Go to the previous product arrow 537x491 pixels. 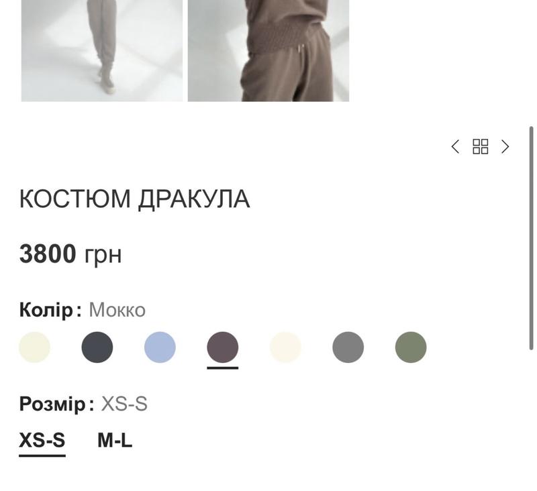coord(455,147)
